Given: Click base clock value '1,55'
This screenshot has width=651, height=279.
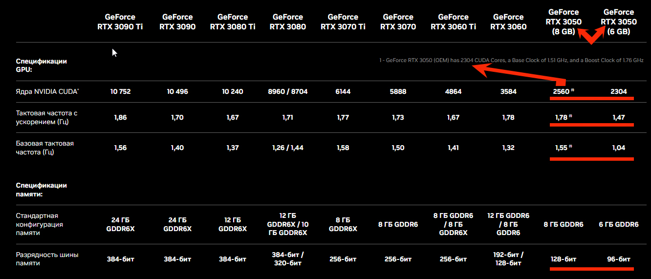Looking at the screenshot, I should (561, 148).
